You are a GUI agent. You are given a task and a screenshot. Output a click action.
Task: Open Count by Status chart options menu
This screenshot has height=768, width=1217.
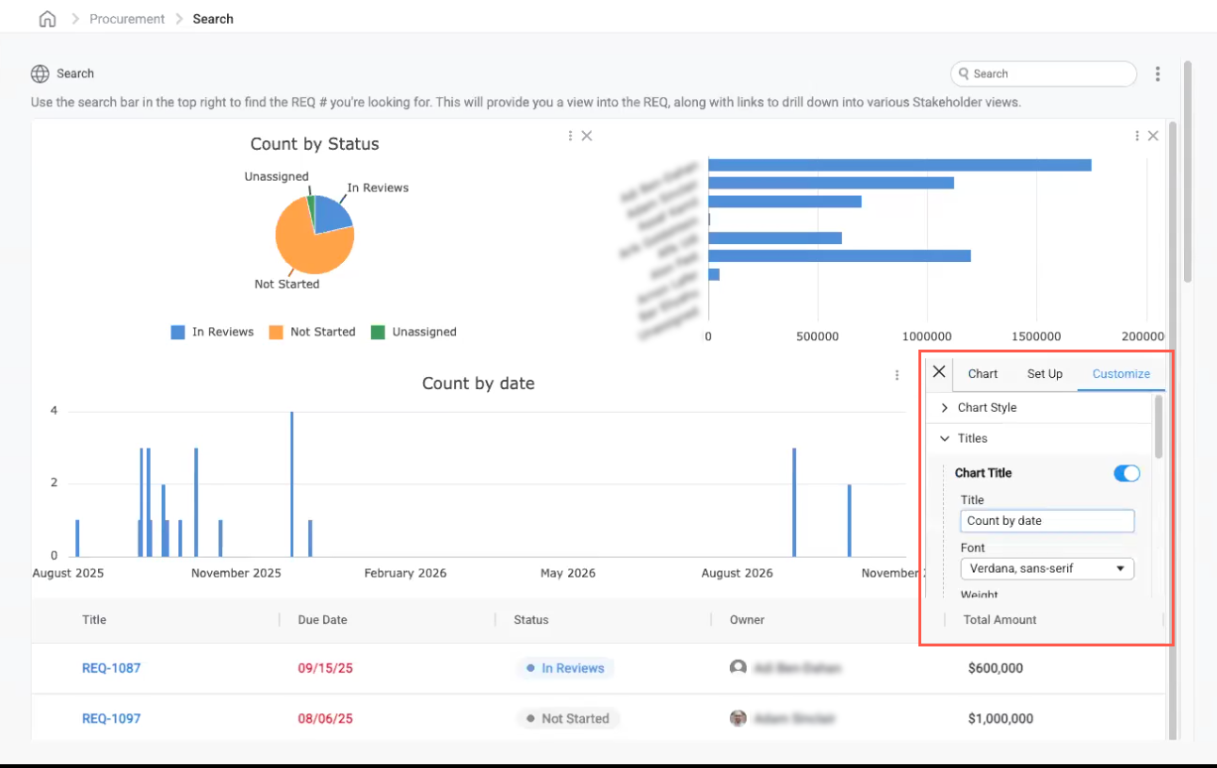pos(571,136)
